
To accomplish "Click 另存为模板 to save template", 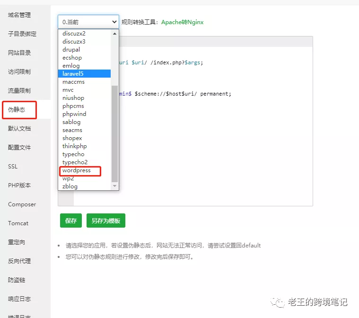I will (106, 221).
